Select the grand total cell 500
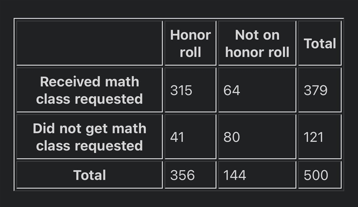 click(x=320, y=175)
